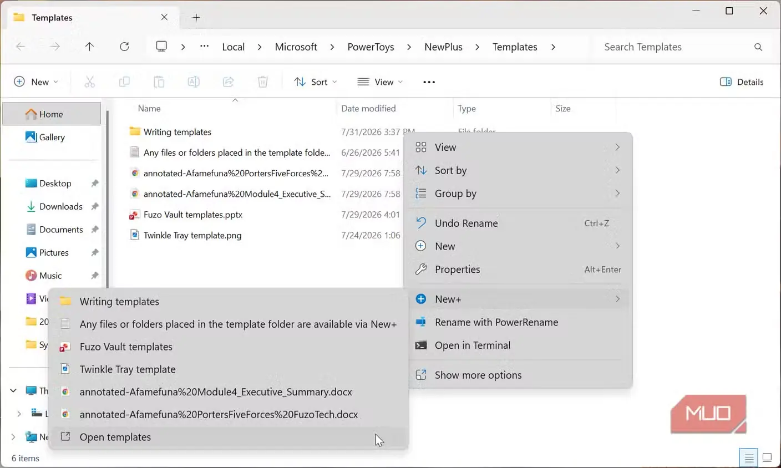
Task: Select Undo Rename from context menu
Action: click(518, 223)
